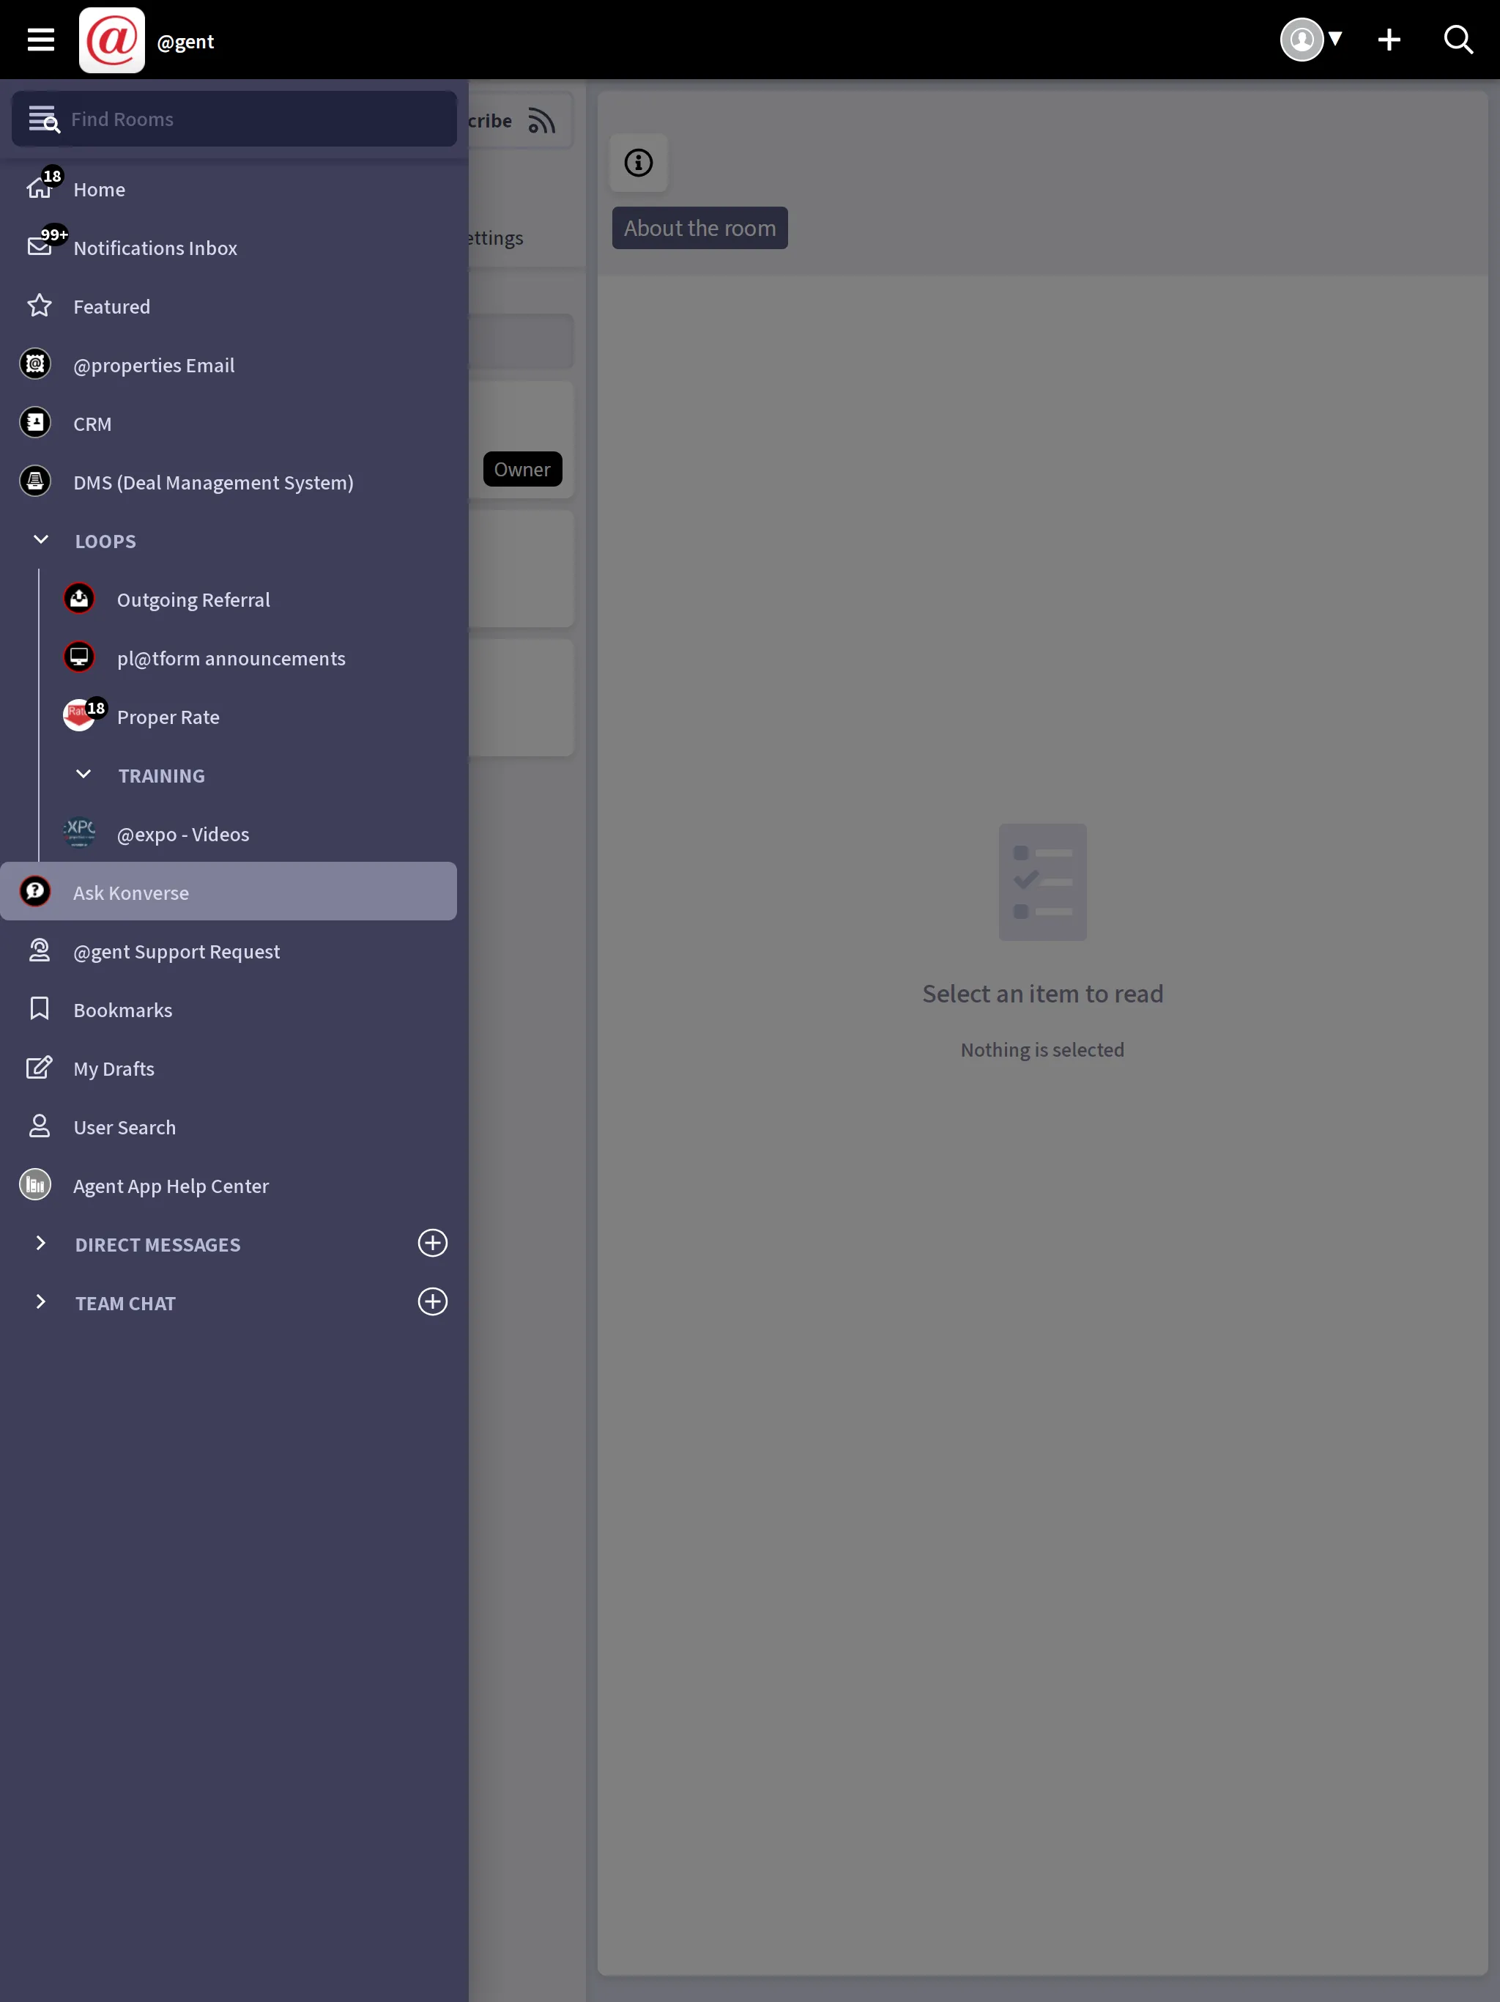
Task: Click the User Search person icon
Action: pyautogui.click(x=39, y=1126)
